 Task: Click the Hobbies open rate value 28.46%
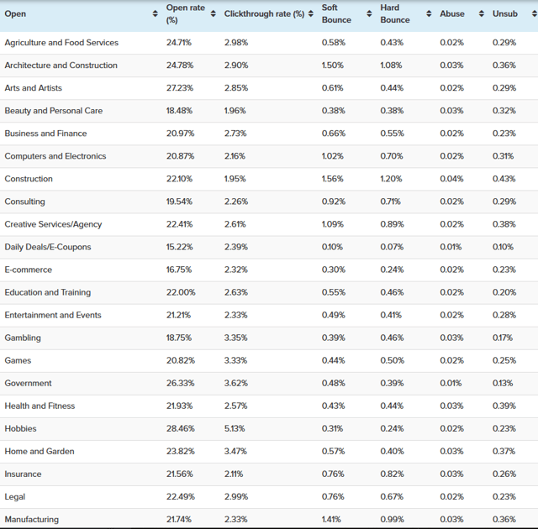[180, 428]
